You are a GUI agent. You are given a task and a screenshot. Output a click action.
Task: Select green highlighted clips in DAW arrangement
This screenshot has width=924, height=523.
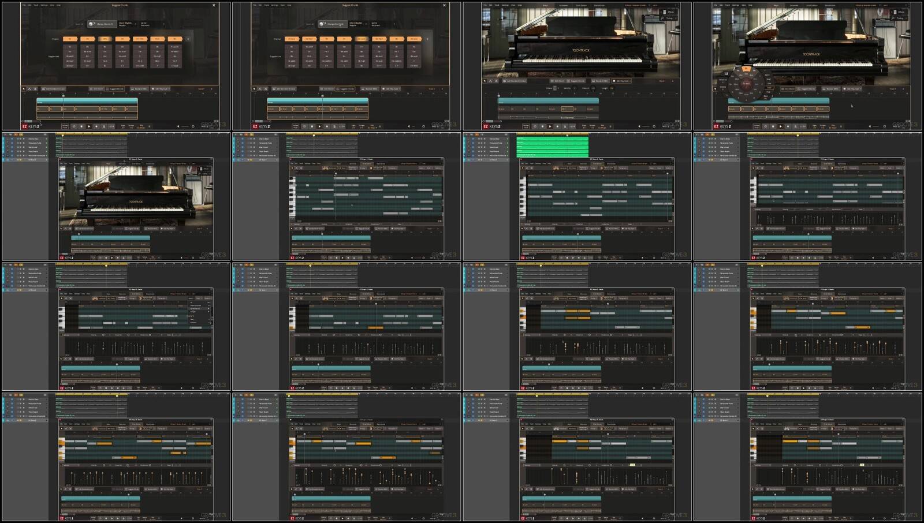[553, 146]
